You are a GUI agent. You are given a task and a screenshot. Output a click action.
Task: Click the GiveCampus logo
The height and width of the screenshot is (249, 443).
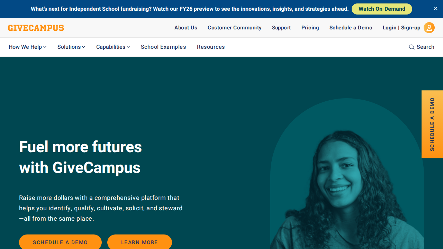click(36, 28)
